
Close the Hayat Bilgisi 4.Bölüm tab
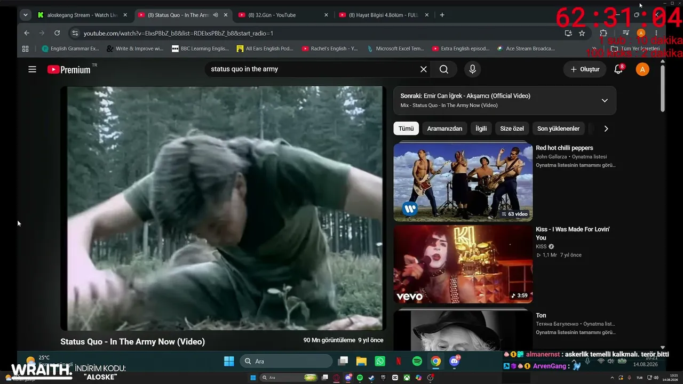click(426, 15)
